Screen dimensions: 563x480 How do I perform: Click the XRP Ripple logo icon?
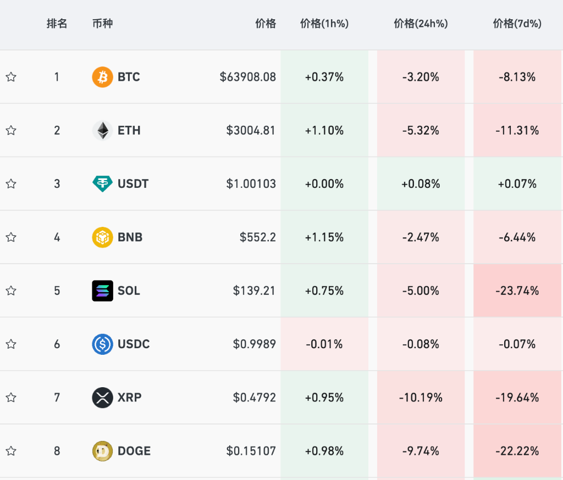pos(102,397)
